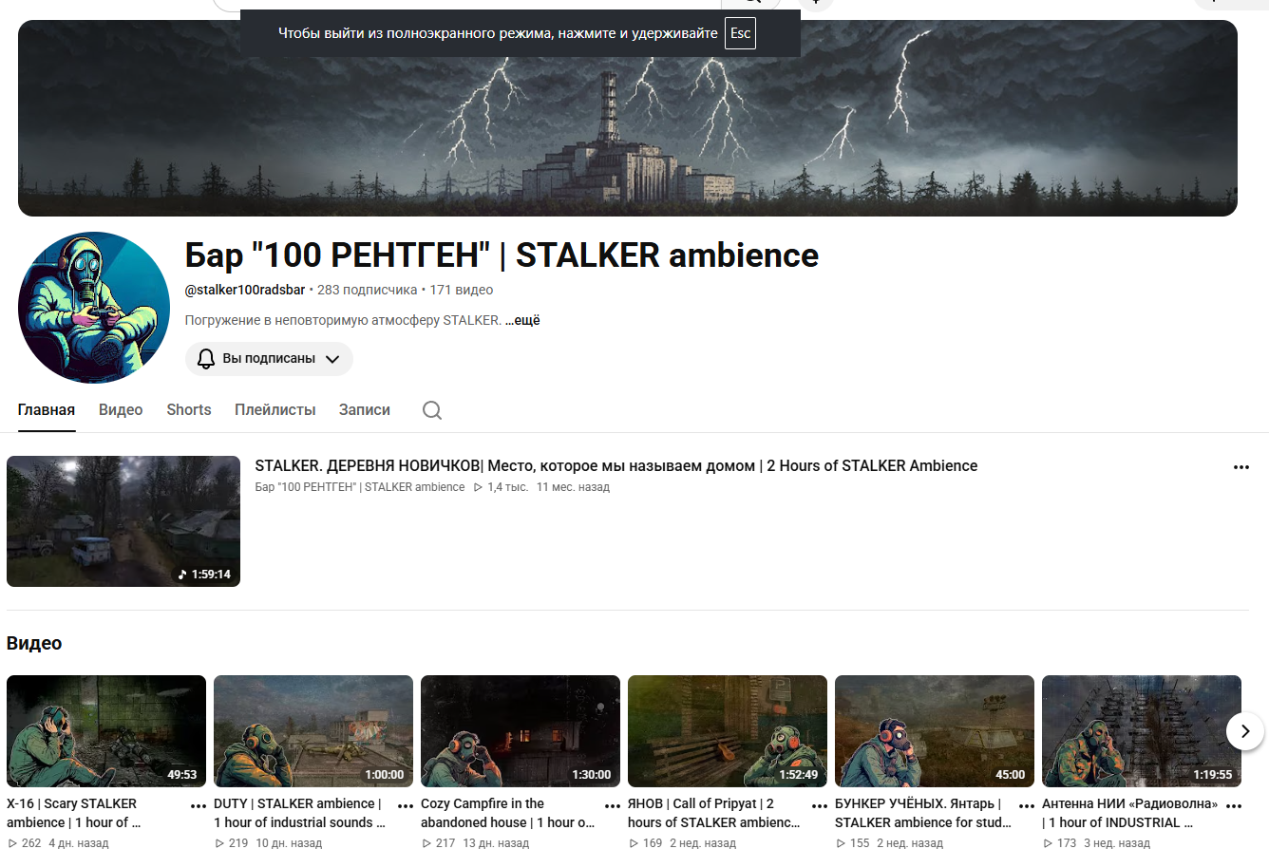The height and width of the screenshot is (868, 1269).
Task: Open the Антенна НИИ «Радиоволна» title
Action: click(x=1129, y=813)
